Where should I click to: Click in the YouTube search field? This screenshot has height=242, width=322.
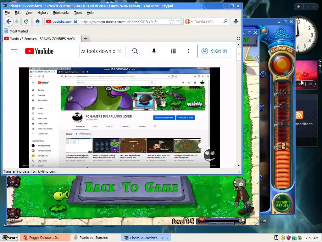[98, 51]
